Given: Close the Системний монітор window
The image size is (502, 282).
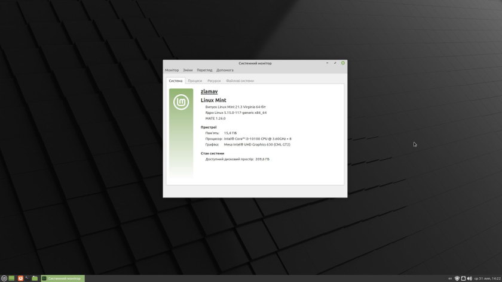Looking at the screenshot, I should tap(343, 63).
